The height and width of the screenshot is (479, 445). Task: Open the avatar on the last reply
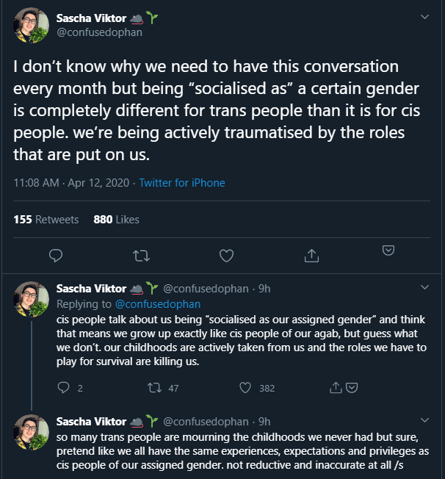[31, 432]
